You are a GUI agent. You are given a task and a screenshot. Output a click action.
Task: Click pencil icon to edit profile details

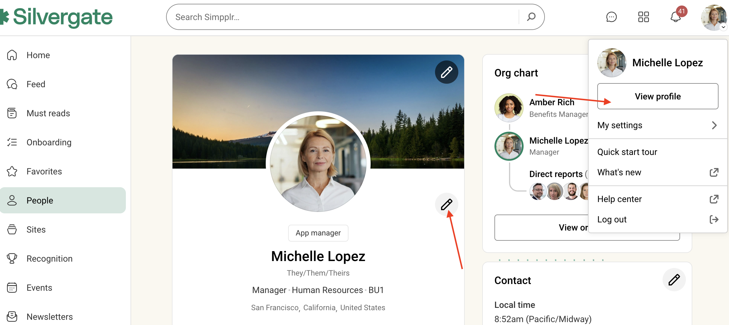tap(446, 204)
